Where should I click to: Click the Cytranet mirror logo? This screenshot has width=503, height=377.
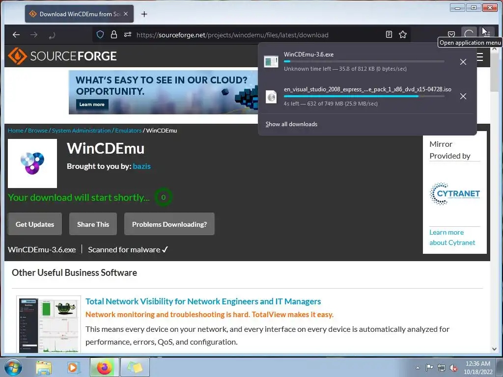point(454,193)
